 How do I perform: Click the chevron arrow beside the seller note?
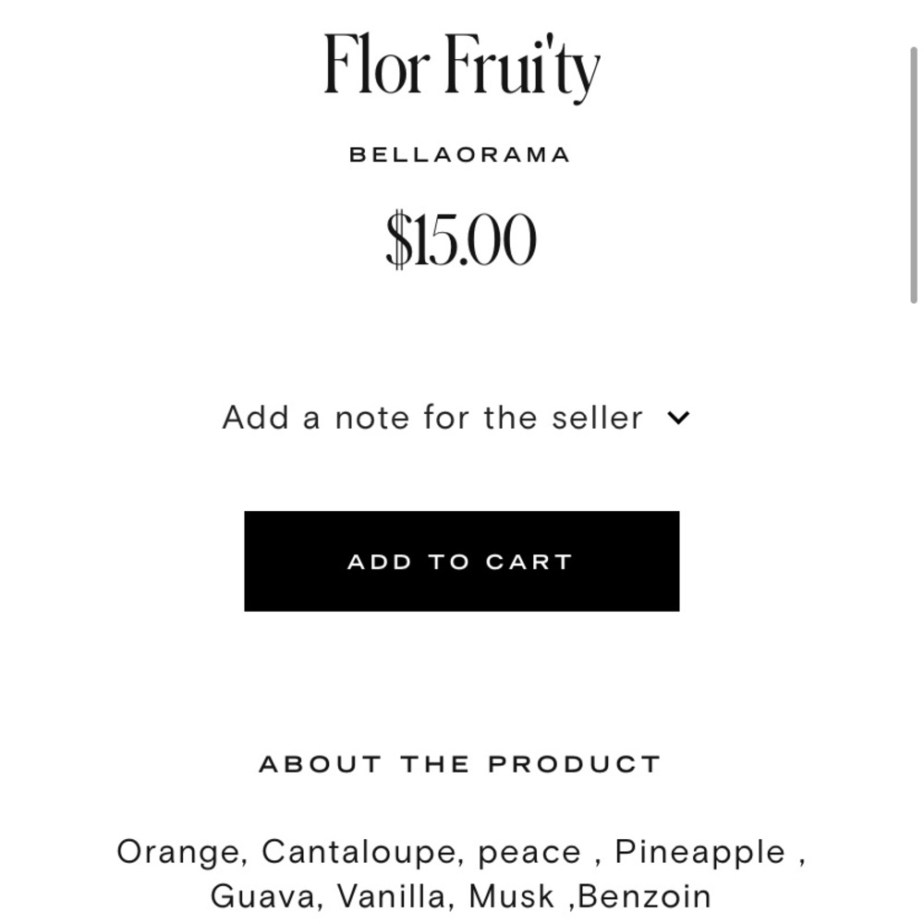point(678,418)
